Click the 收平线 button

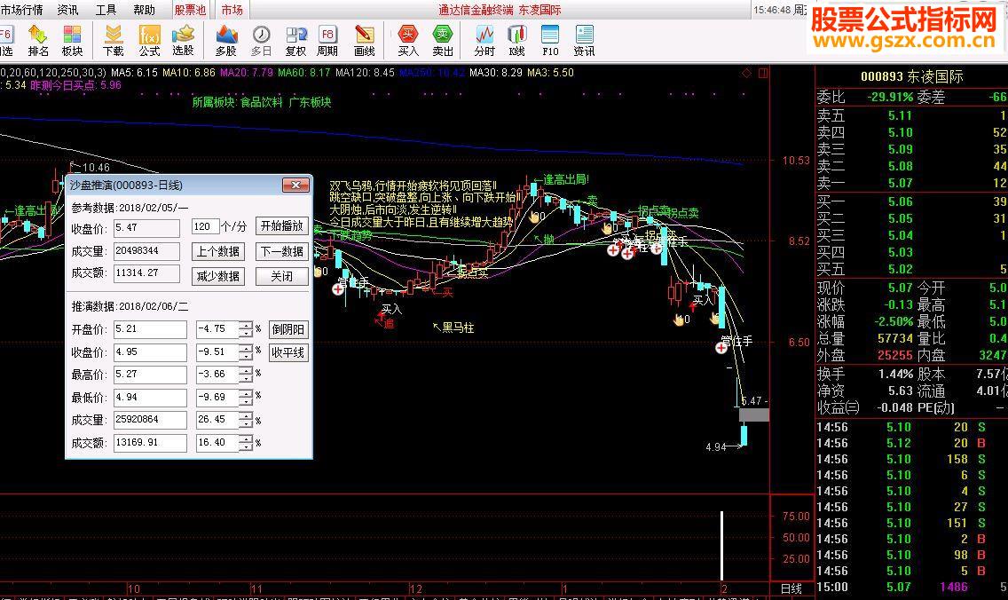pyautogui.click(x=288, y=352)
